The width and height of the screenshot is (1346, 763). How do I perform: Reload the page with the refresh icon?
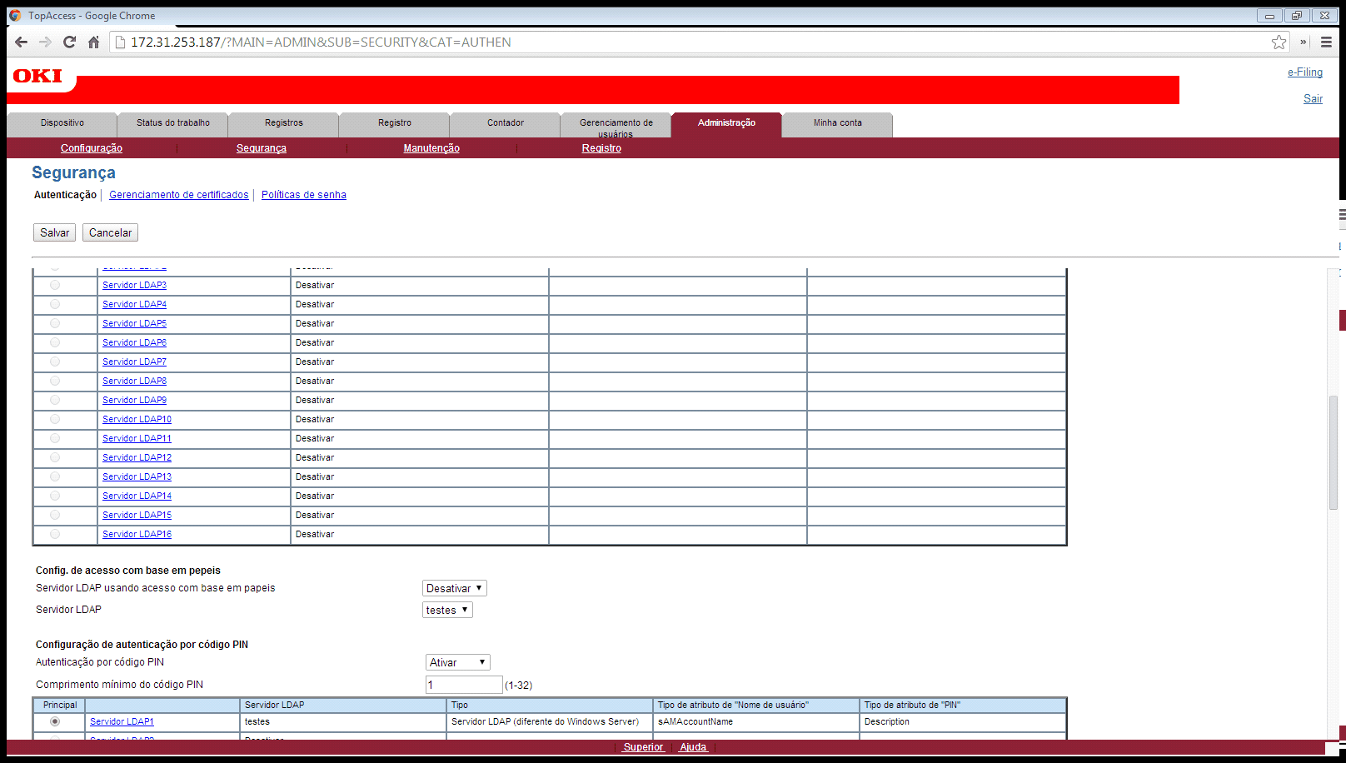coord(69,42)
